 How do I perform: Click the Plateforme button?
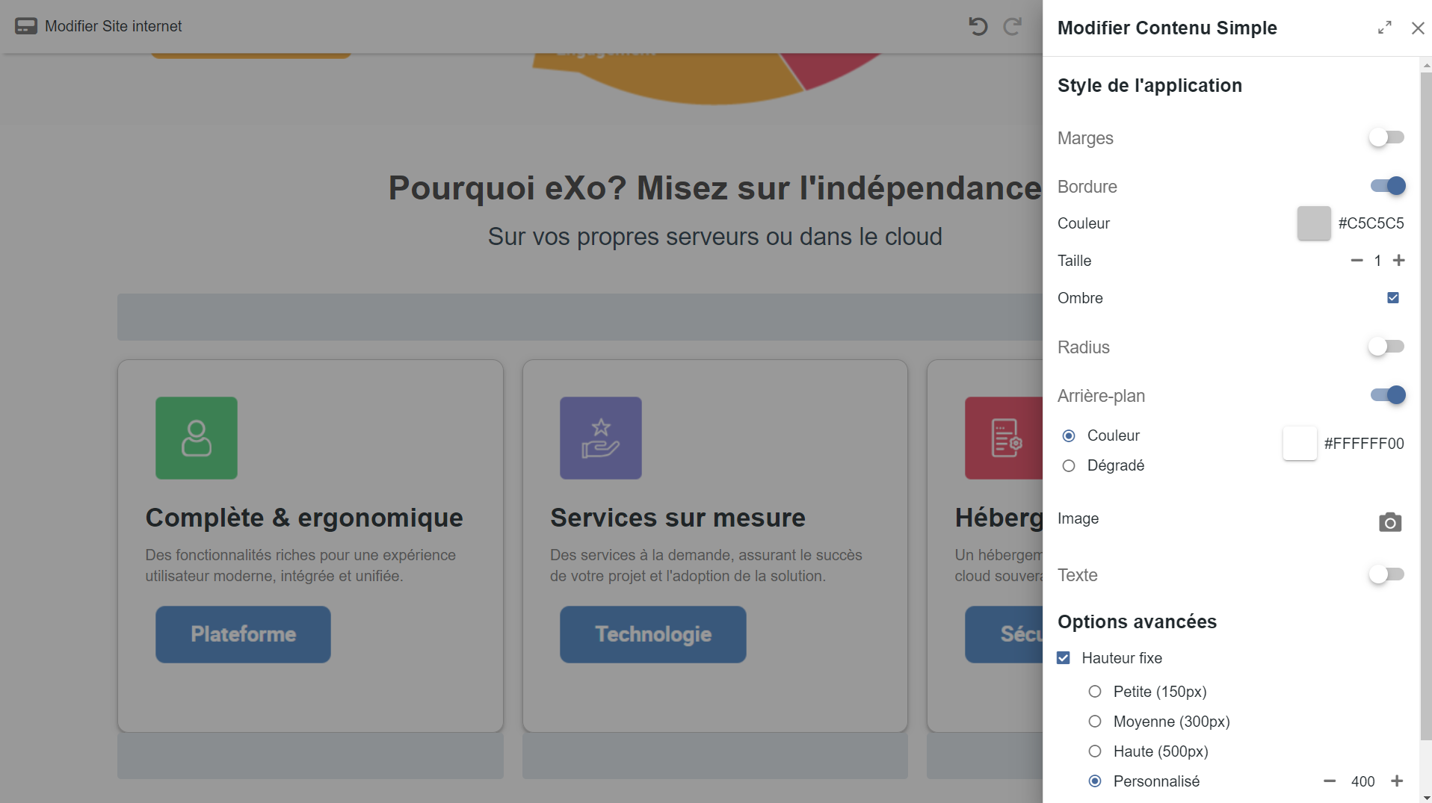pos(243,634)
